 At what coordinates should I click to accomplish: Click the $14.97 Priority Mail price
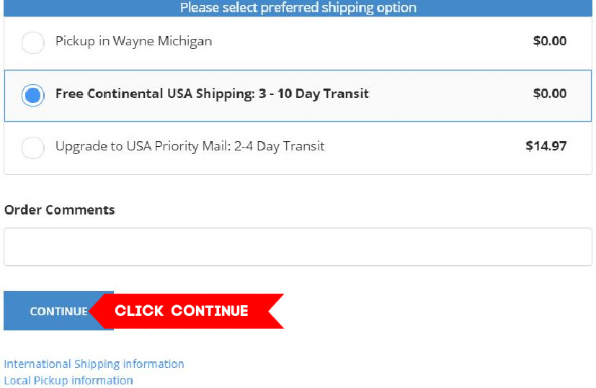tap(546, 146)
